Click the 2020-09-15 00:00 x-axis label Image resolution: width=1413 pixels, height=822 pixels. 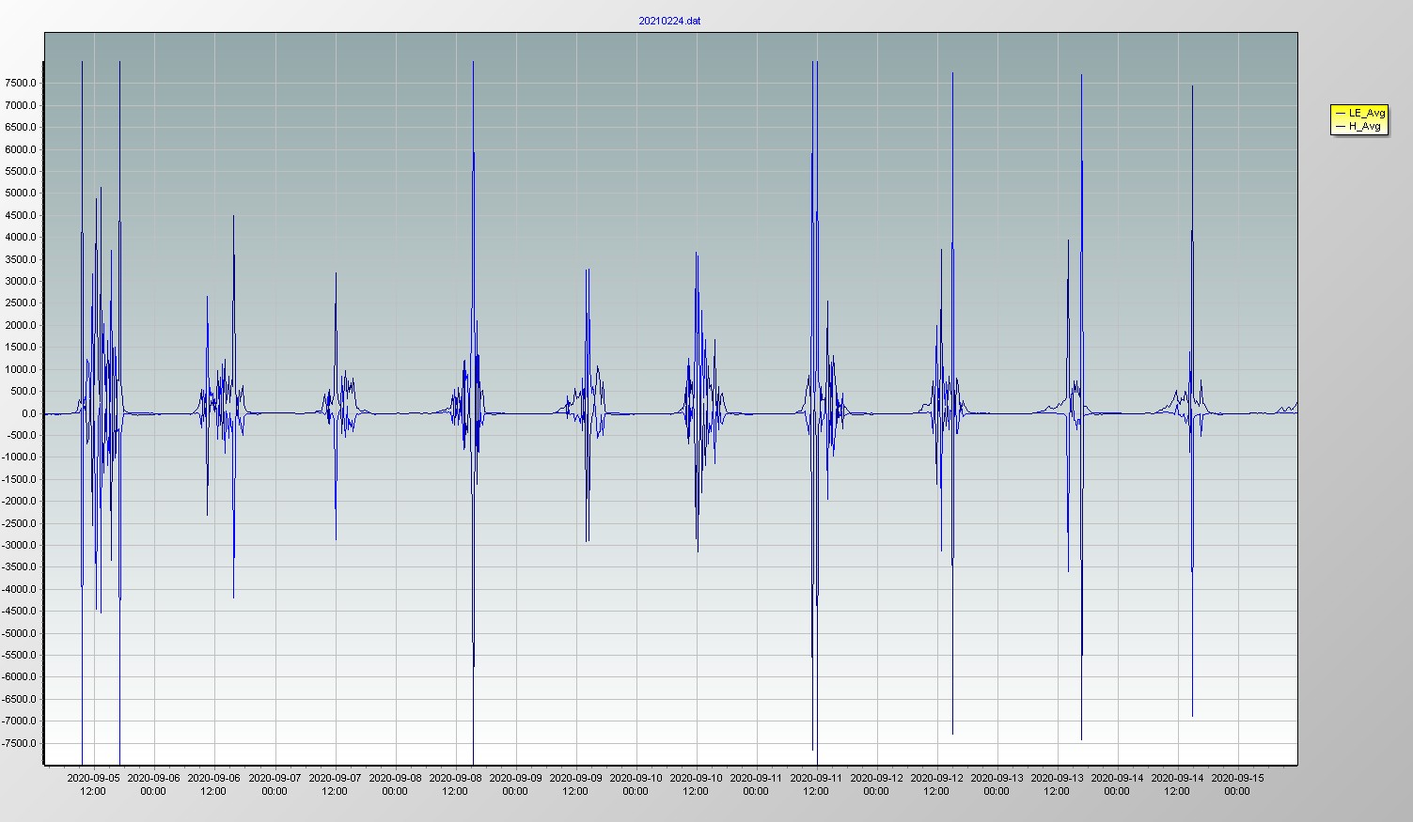1237,784
